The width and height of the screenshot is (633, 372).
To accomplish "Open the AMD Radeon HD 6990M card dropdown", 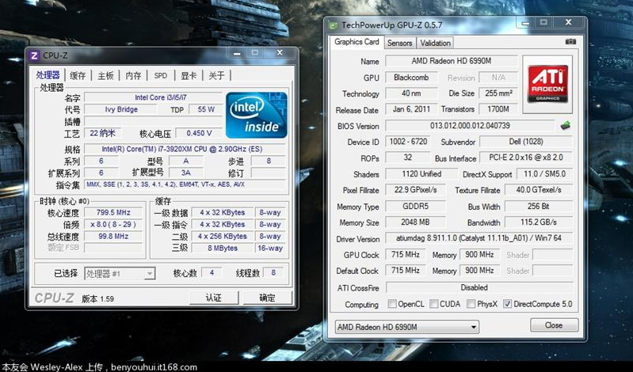I will [x=407, y=327].
